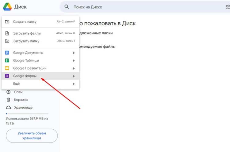Select Google Формы menu item
Image resolution: width=230 pixels, height=152 pixels.
(x=40, y=76)
